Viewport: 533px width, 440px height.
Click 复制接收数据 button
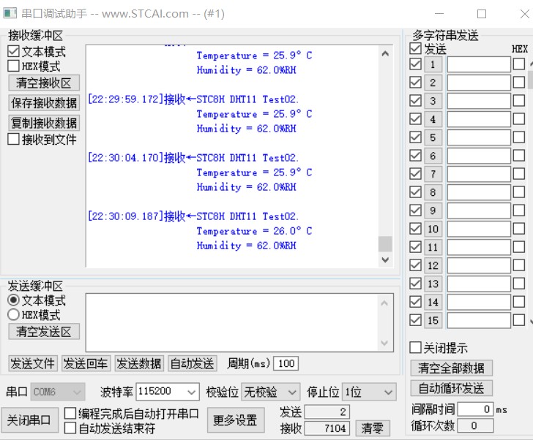pos(44,123)
